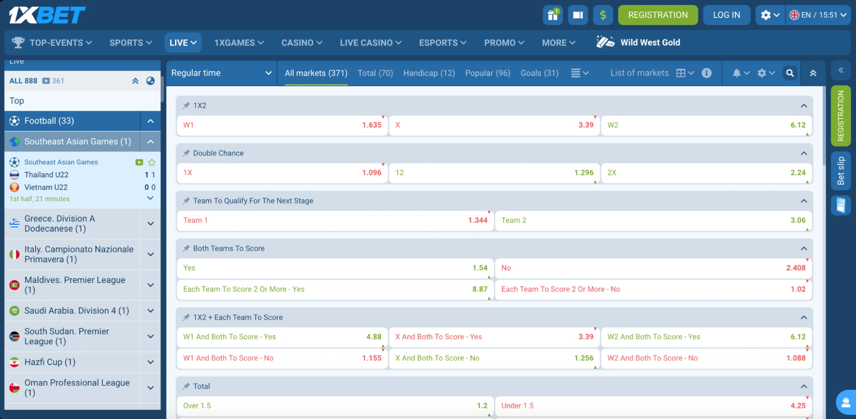Pin the Double Chance market
The image size is (856, 419).
click(x=186, y=153)
